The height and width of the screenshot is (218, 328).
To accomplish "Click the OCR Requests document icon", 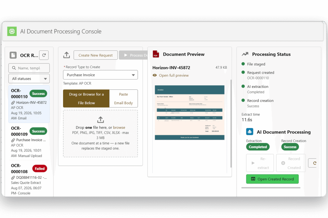I will (x=13, y=55).
